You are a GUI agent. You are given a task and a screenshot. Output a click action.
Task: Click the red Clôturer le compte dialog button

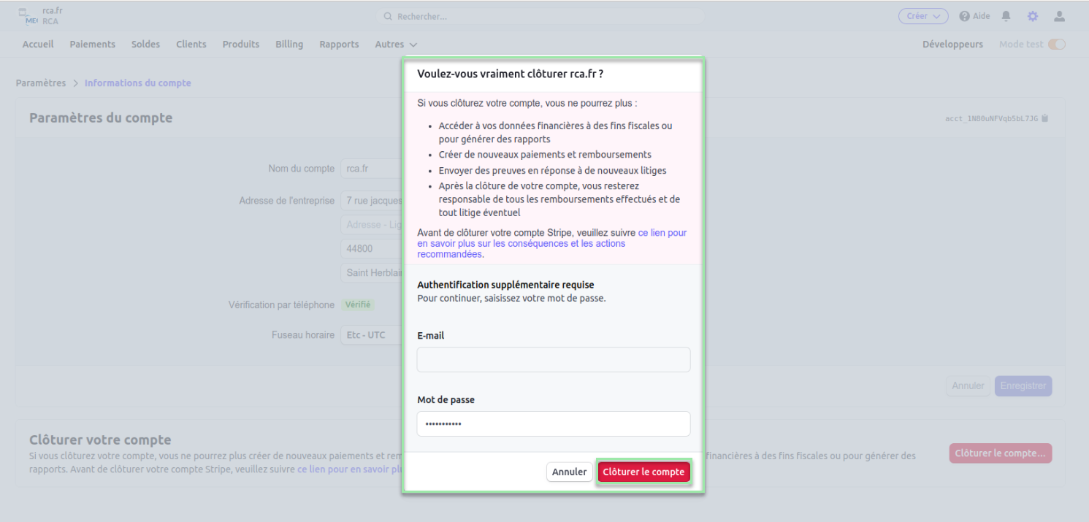[x=643, y=472]
